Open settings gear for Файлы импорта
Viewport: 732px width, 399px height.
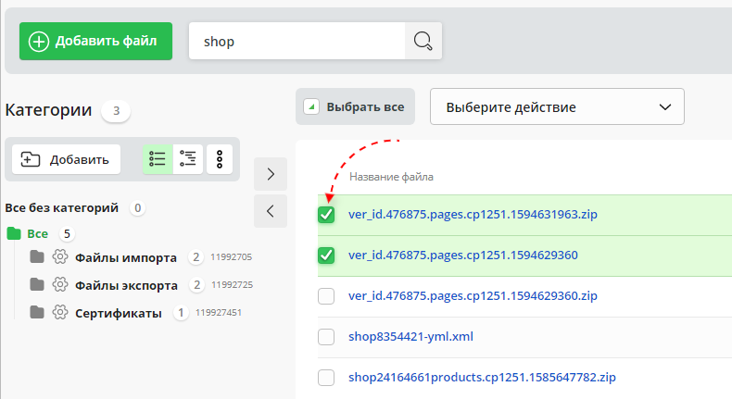click(60, 257)
